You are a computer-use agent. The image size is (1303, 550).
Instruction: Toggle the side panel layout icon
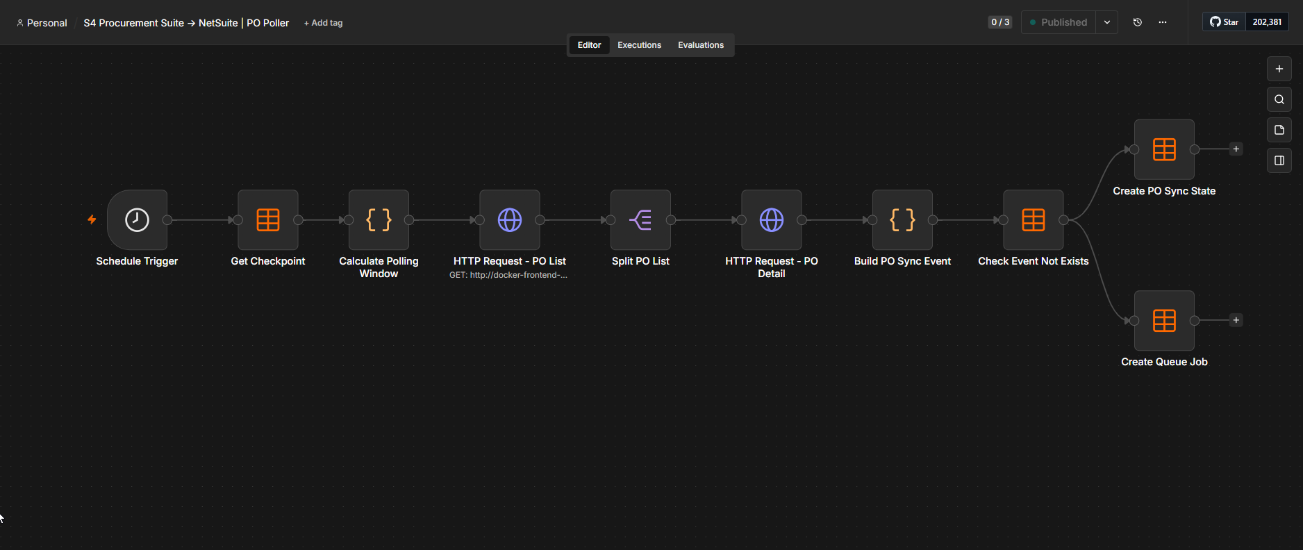pyautogui.click(x=1279, y=160)
